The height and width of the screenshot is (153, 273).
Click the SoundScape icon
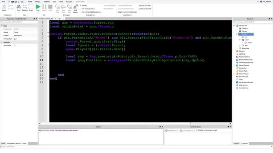[x=237, y=76]
